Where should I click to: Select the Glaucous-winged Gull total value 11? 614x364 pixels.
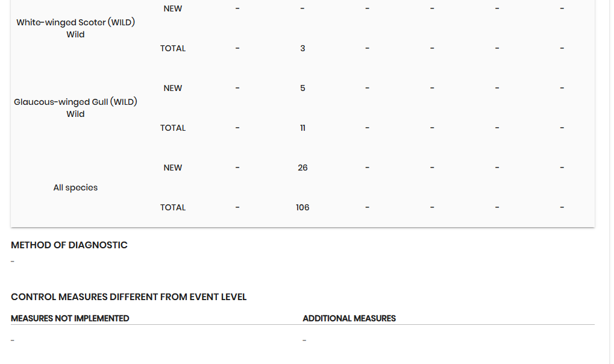[302, 128]
